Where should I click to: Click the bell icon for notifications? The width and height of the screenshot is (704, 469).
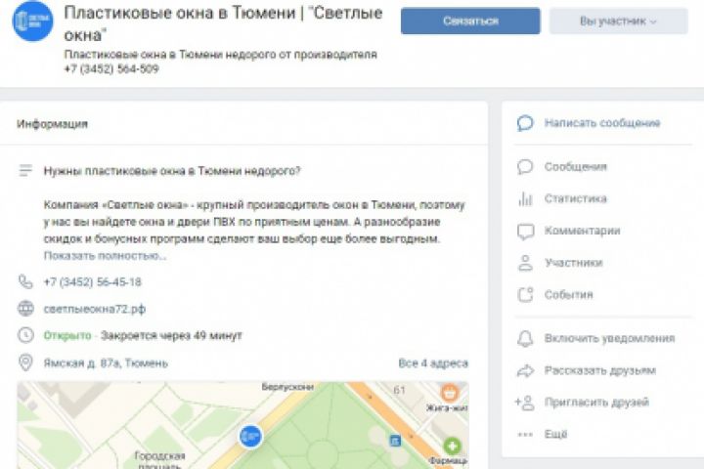[526, 339]
